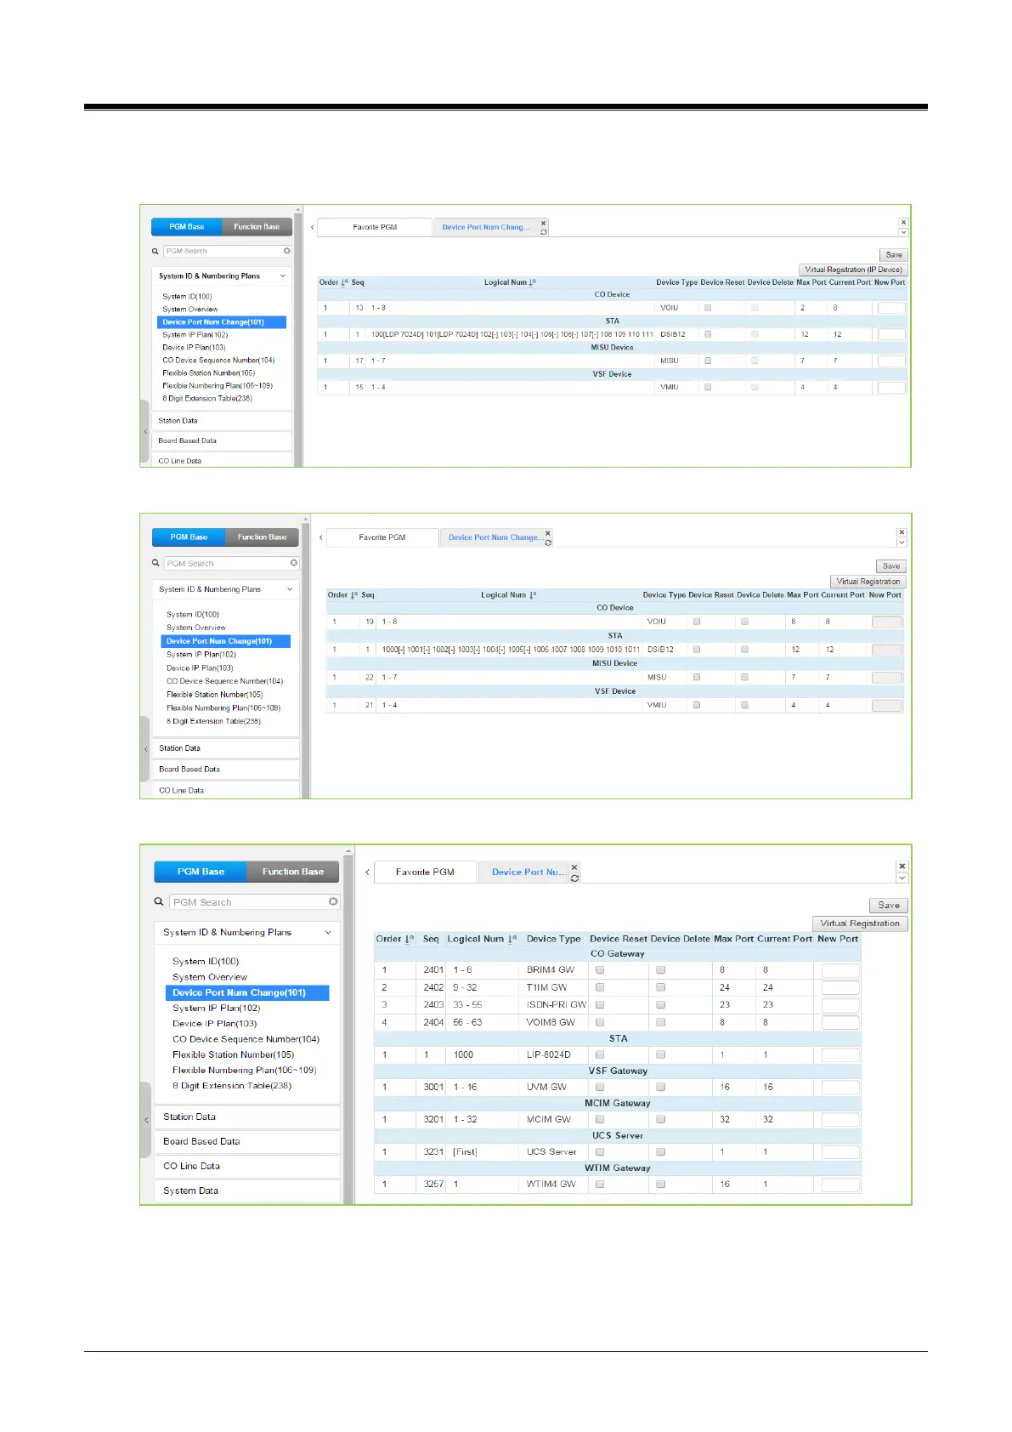
Task: Click the search magnifier icon in the bottom screenshot
Action: tap(159, 901)
